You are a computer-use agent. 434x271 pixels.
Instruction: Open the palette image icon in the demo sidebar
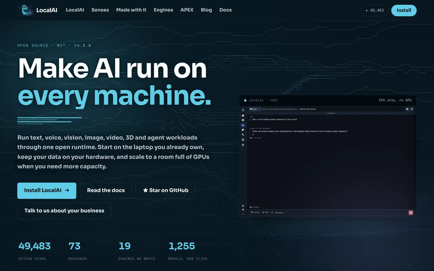click(243, 130)
